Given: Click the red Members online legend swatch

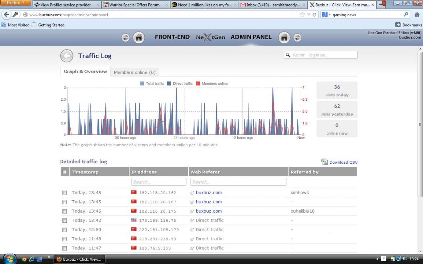Looking at the screenshot, I should pos(198,84).
